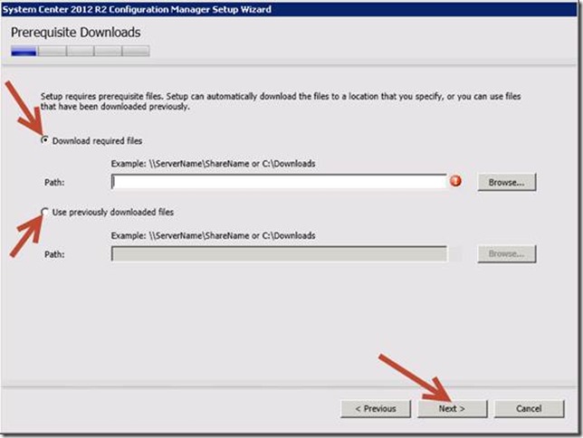Viewport: 583px width, 438px height.
Task: Click the Path label for download location
Action: [x=53, y=182]
